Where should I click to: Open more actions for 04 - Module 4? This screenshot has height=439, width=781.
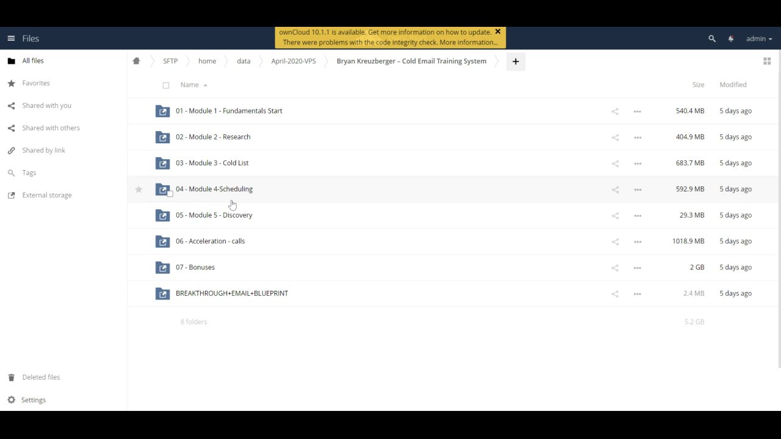tap(638, 190)
